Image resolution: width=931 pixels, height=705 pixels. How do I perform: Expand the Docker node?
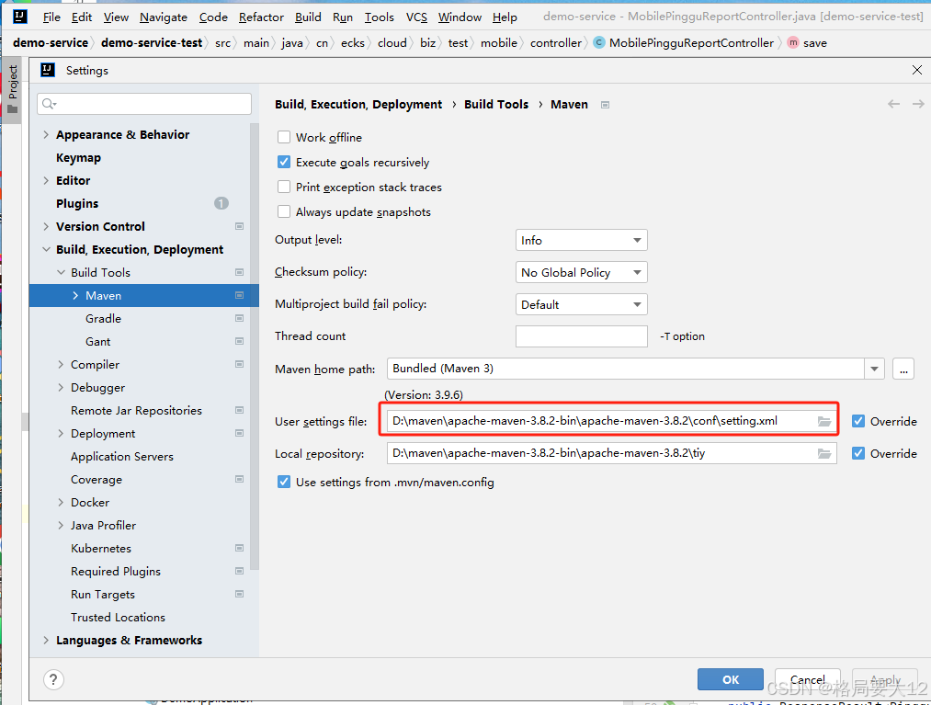61,502
